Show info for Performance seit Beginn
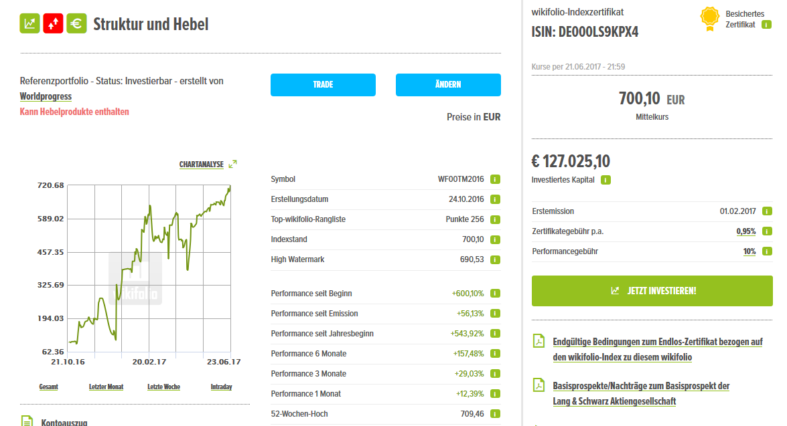This screenshot has width=787, height=426. coord(496,293)
